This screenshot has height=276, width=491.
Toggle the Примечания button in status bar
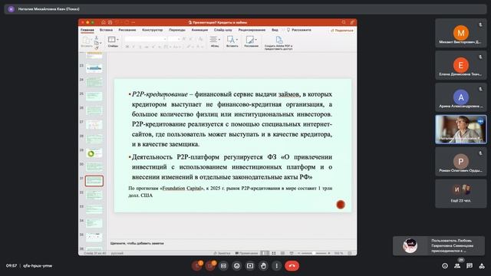[x=246, y=253]
